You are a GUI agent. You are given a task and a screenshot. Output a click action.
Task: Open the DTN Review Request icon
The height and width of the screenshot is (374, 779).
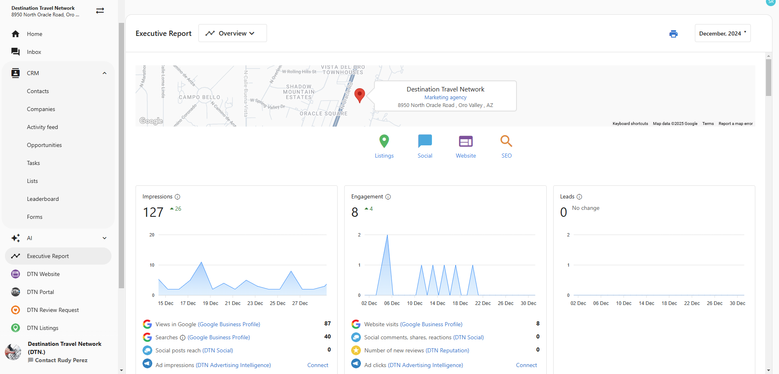(x=16, y=310)
